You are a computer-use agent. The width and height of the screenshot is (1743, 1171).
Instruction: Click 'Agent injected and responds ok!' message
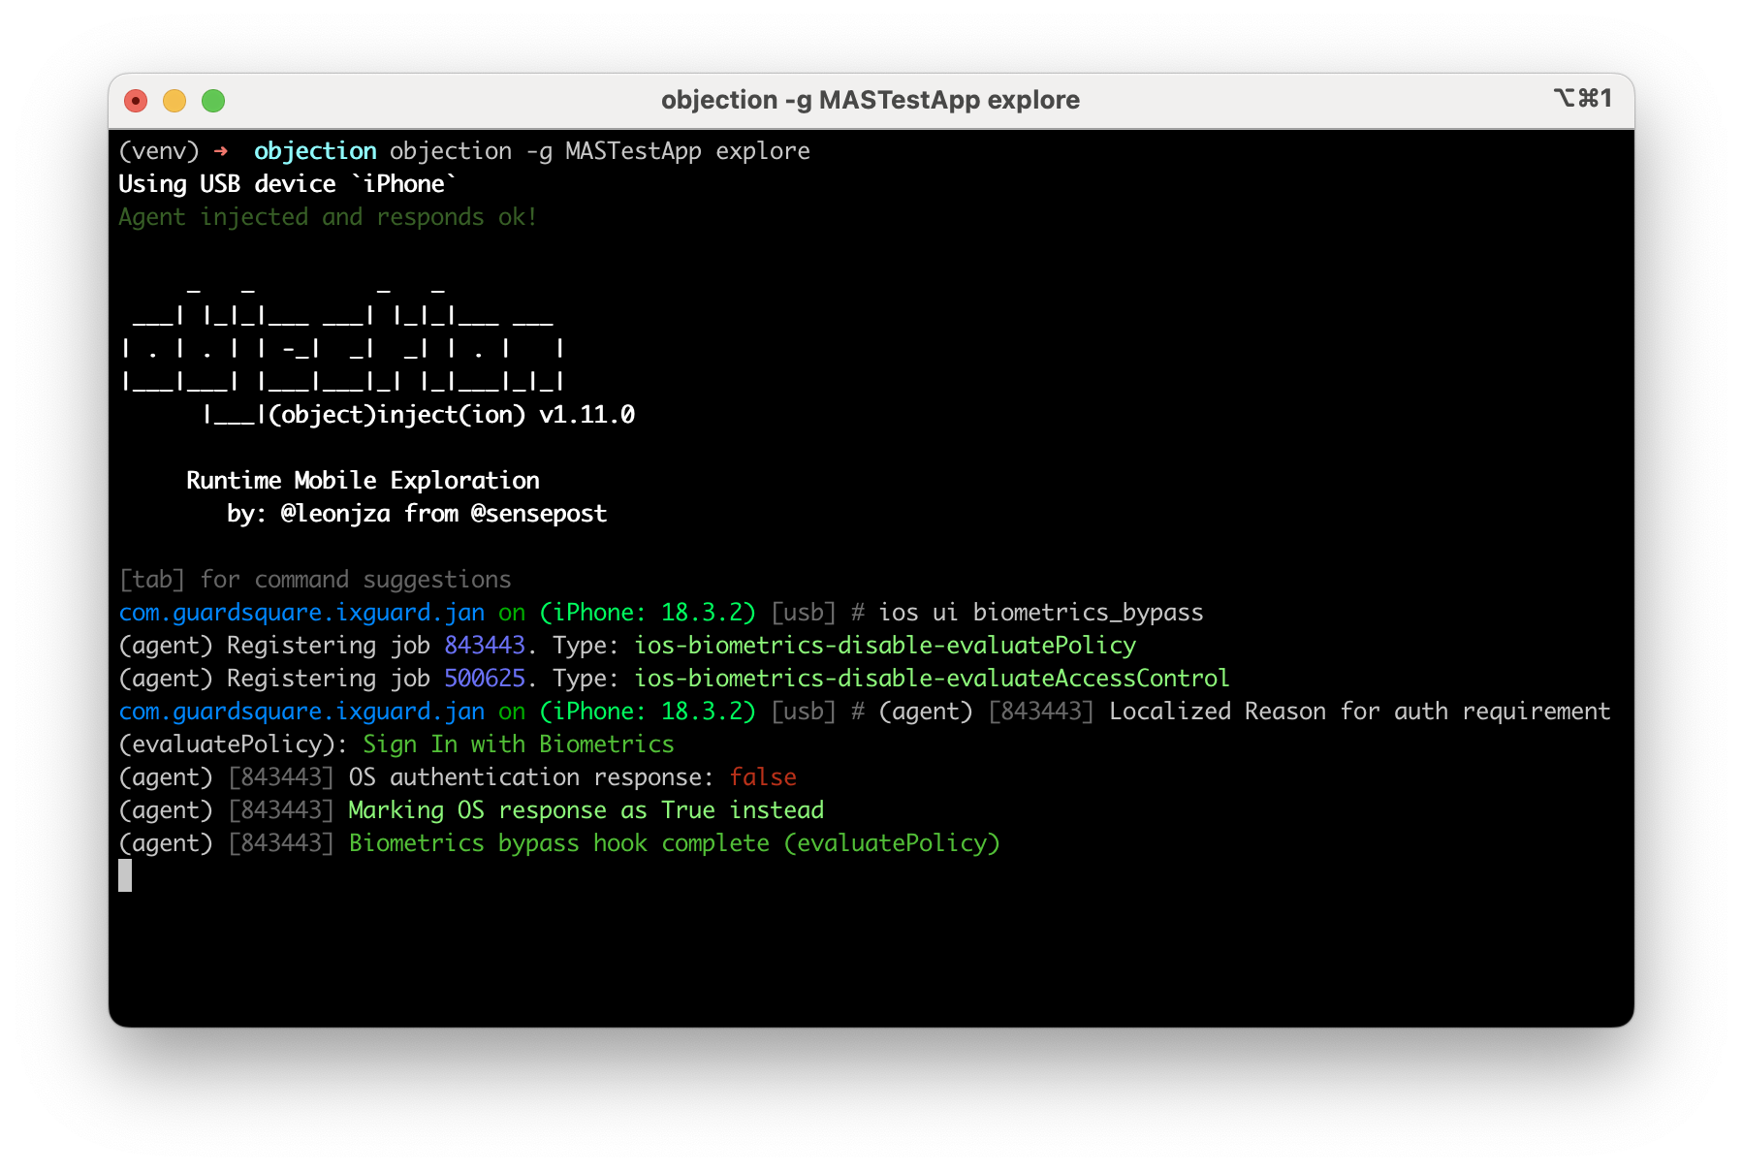pyautogui.click(x=328, y=217)
